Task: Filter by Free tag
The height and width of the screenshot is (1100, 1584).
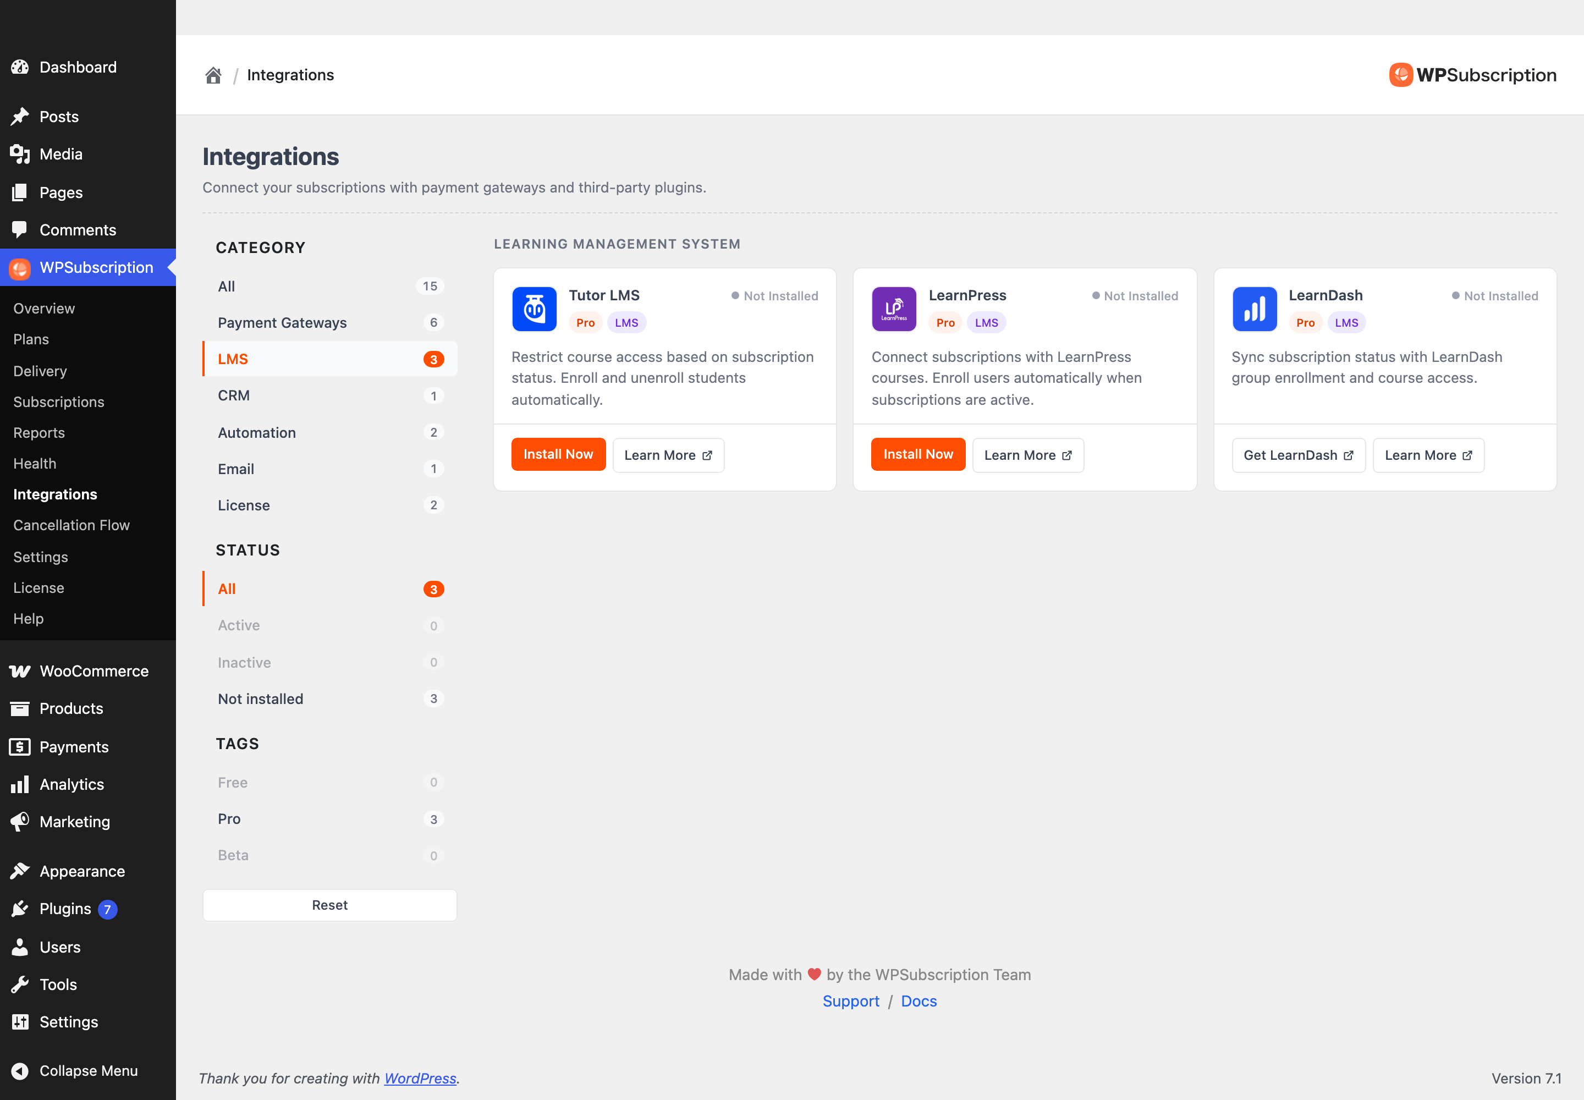Action: point(329,782)
